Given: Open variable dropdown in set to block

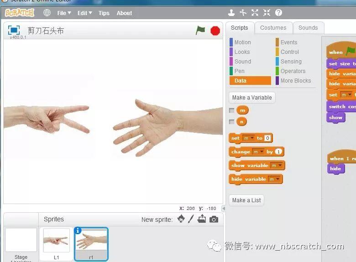Looking at the screenshot, I should point(248,138).
